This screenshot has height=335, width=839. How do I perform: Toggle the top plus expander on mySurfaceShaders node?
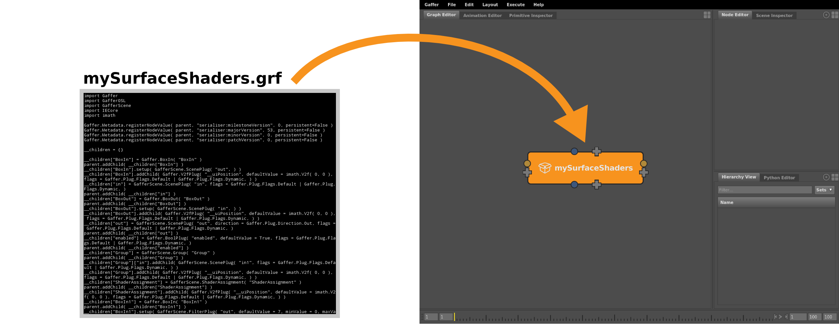596,151
